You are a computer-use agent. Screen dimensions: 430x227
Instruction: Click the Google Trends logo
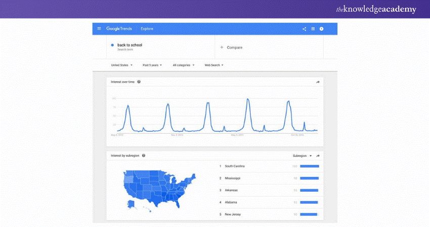pos(120,29)
